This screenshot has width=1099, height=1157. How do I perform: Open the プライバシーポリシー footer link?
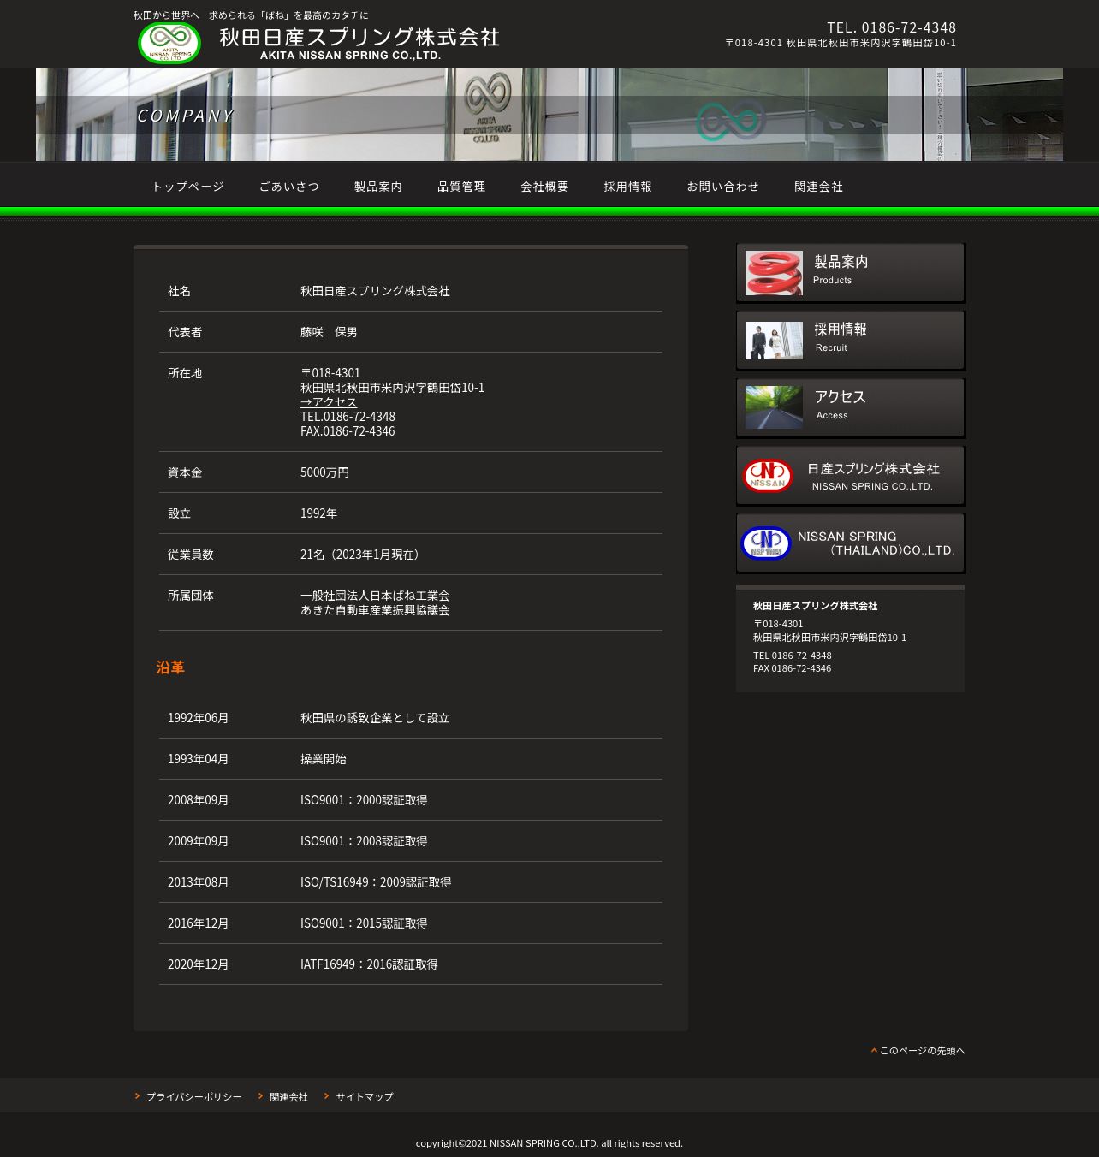[194, 1096]
